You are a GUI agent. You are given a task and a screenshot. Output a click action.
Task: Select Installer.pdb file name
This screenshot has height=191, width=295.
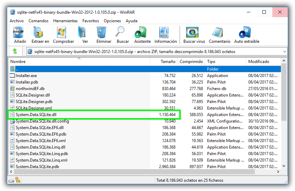pyautogui.click(x=27, y=82)
